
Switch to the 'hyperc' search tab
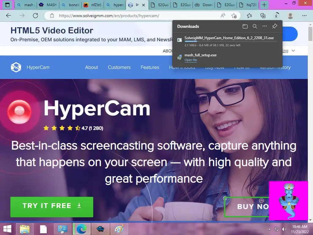pyautogui.click(x=115, y=5)
